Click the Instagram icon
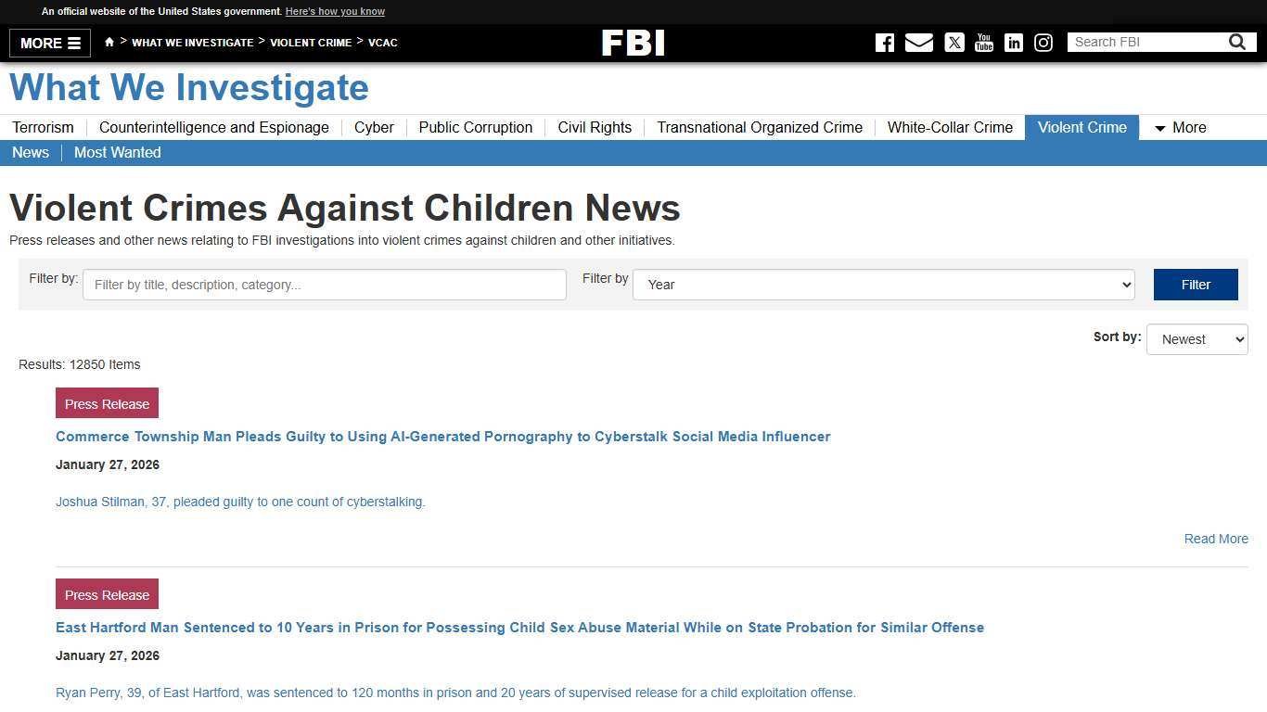 1043,42
